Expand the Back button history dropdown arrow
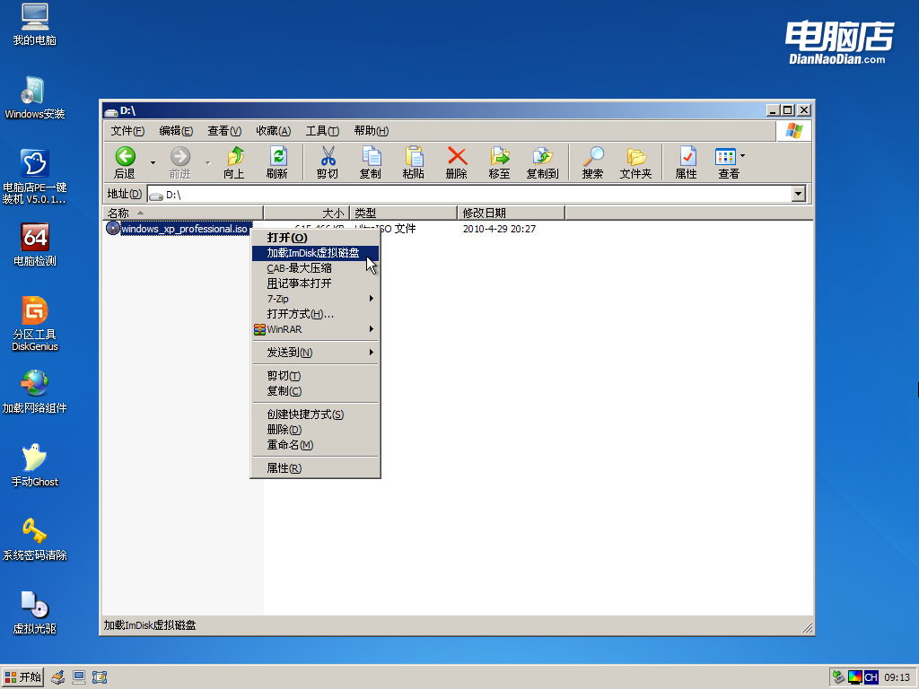The width and height of the screenshot is (919, 689). click(153, 162)
